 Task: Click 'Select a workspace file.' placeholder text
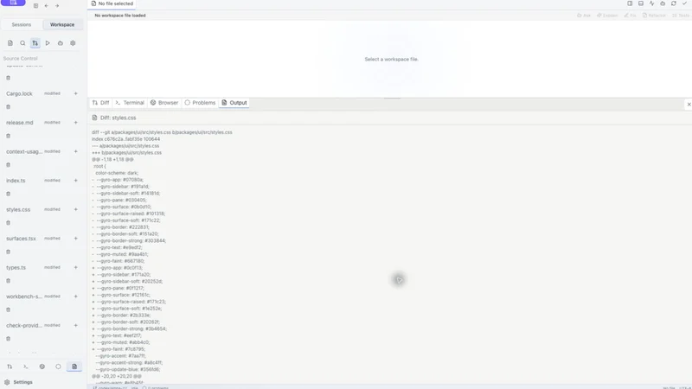tap(392, 59)
